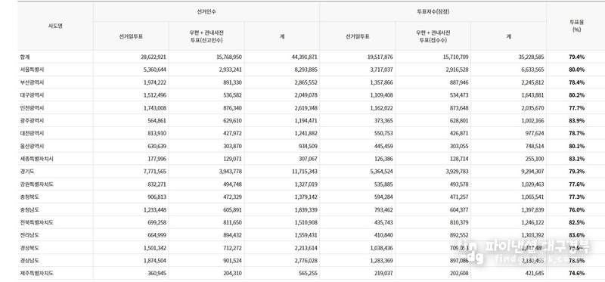Click Gwangju cell 1,194,471
The height and width of the screenshot is (282, 605).
tap(306, 120)
